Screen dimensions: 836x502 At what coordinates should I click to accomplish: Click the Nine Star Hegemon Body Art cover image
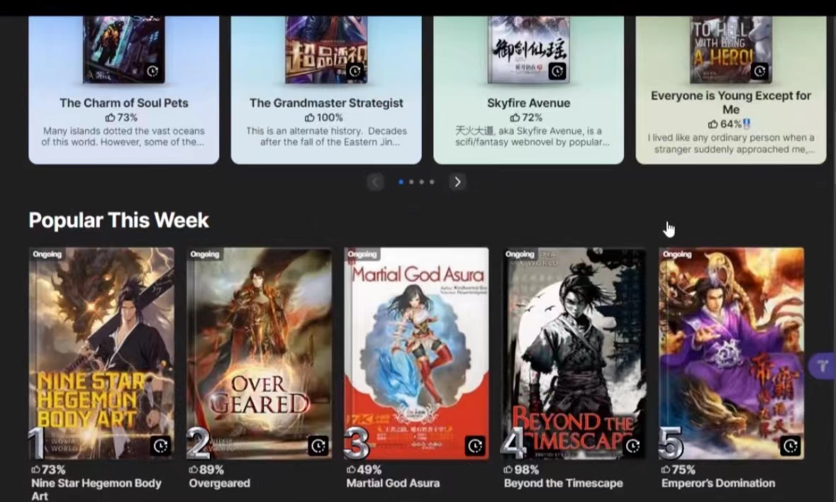click(x=101, y=353)
